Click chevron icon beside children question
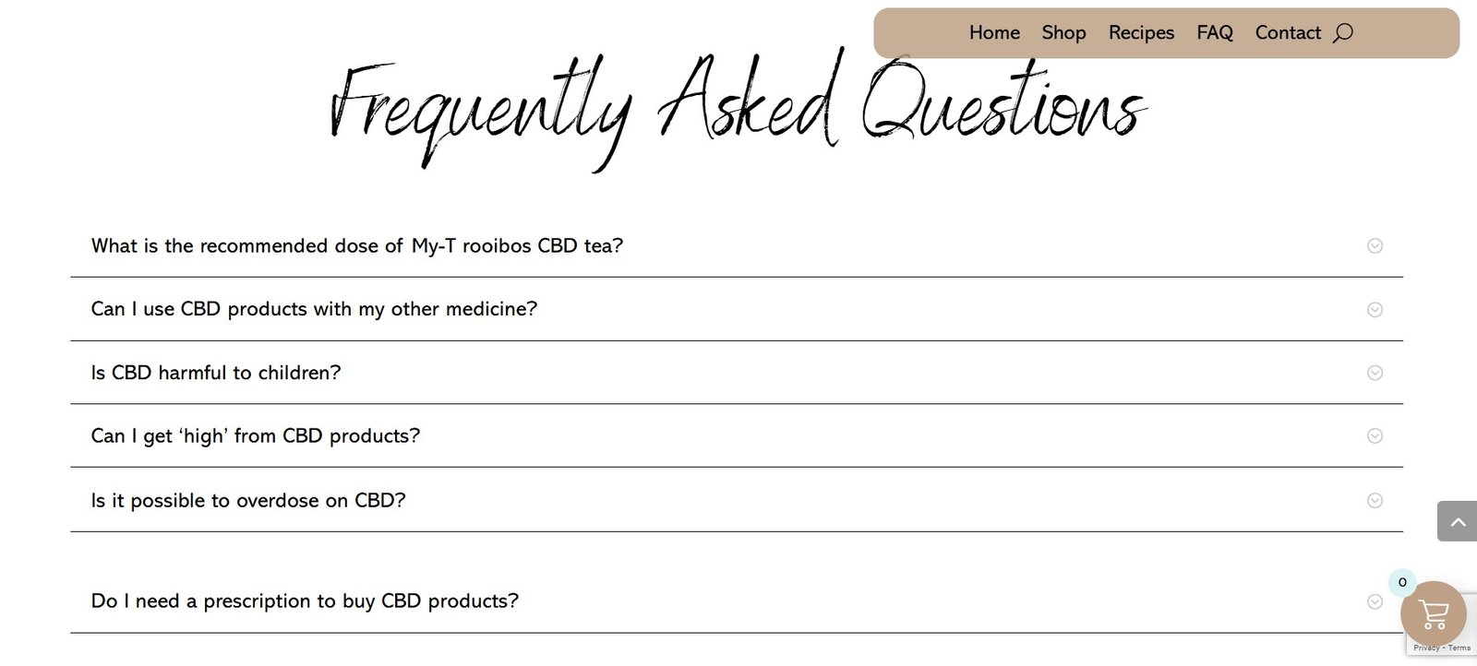 pyautogui.click(x=1375, y=373)
